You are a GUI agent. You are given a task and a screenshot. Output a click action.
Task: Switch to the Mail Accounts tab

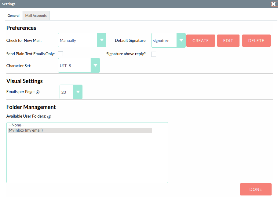tap(36, 16)
